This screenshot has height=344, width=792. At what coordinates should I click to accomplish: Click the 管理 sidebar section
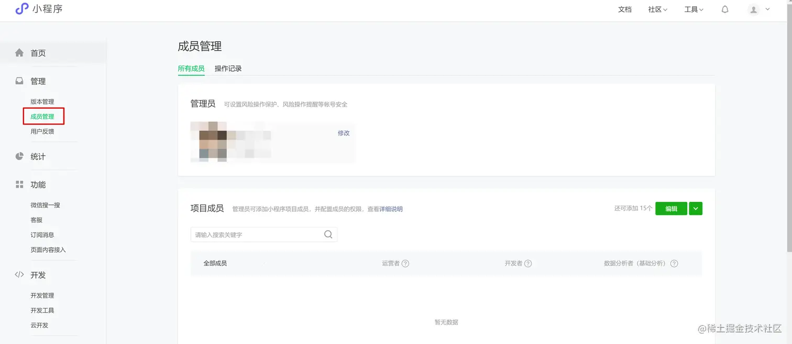tap(38, 81)
